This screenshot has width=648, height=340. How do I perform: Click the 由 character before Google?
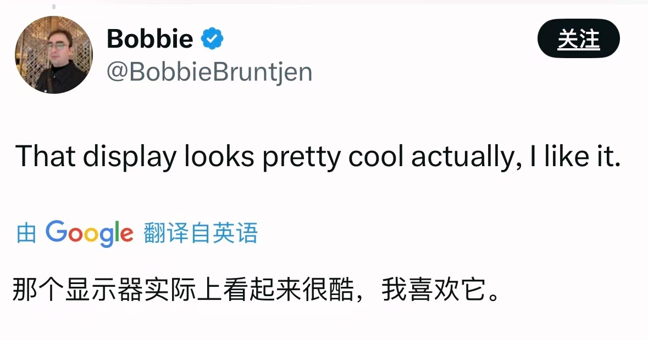point(26,233)
